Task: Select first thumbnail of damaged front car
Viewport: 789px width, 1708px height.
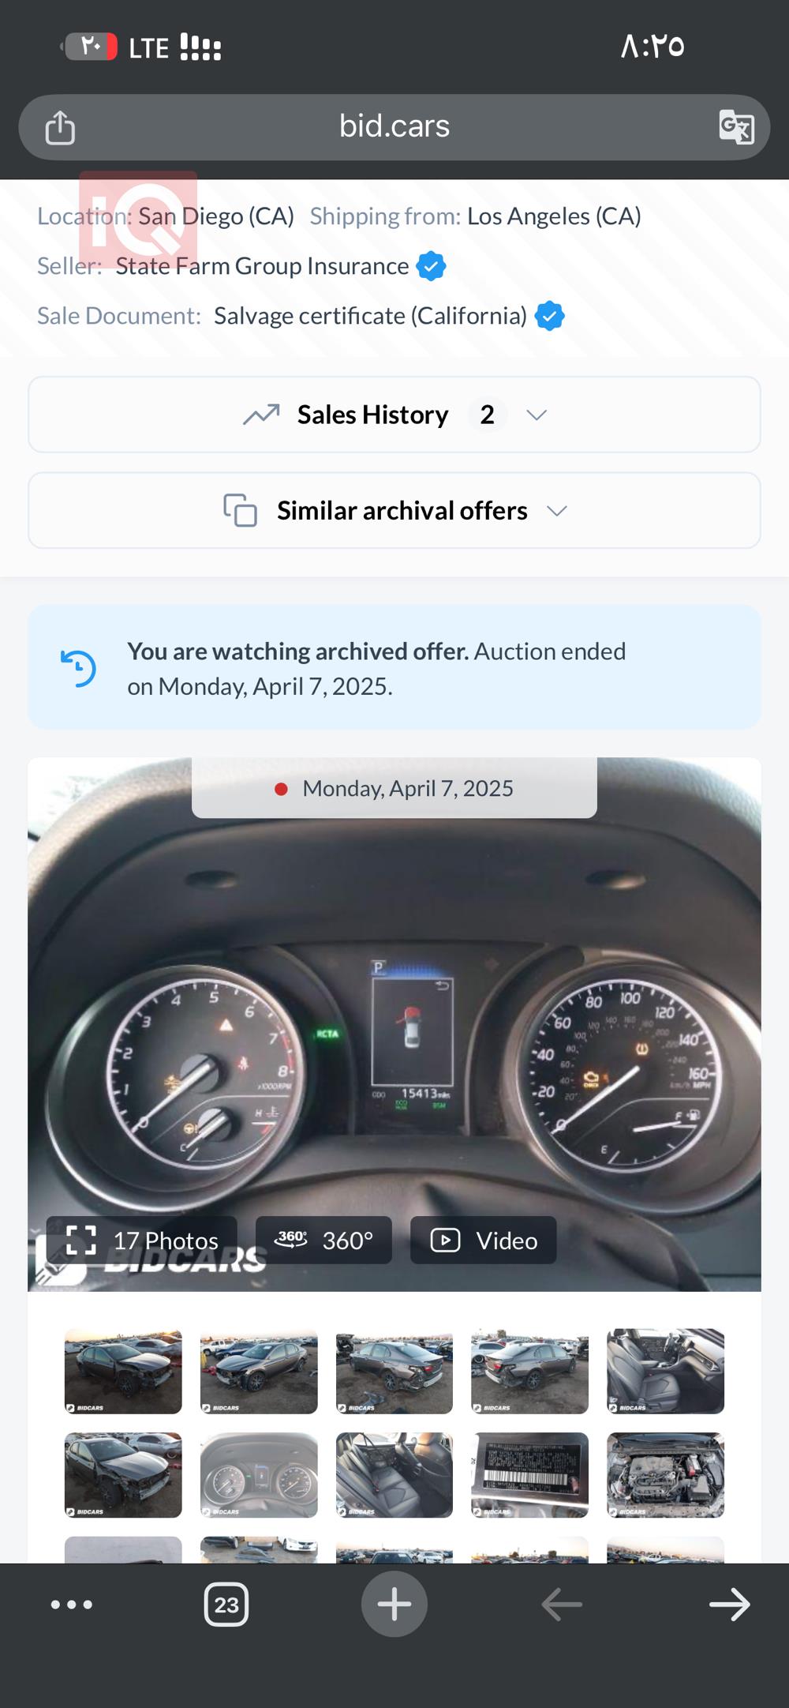Action: point(123,1371)
